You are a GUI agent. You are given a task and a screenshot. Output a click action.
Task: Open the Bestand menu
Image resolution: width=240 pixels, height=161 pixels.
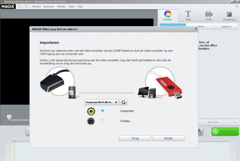(x=37, y=6)
